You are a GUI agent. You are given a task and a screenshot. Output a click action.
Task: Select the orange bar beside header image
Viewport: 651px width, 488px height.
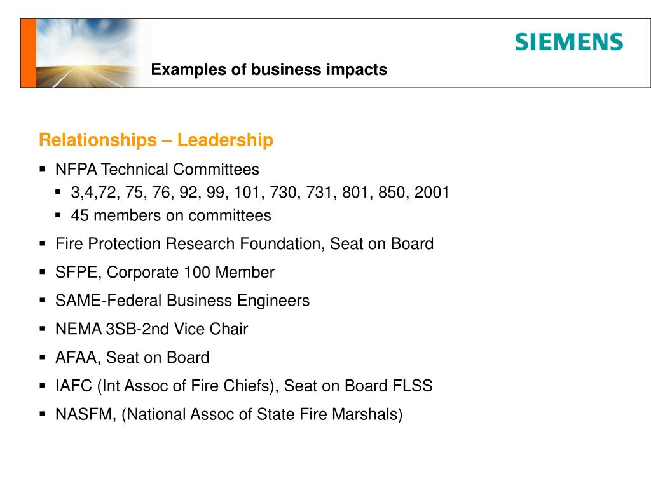coord(28,53)
